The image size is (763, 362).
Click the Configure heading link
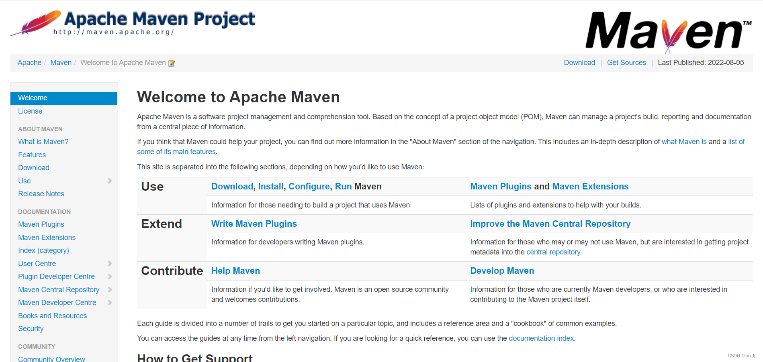(309, 187)
